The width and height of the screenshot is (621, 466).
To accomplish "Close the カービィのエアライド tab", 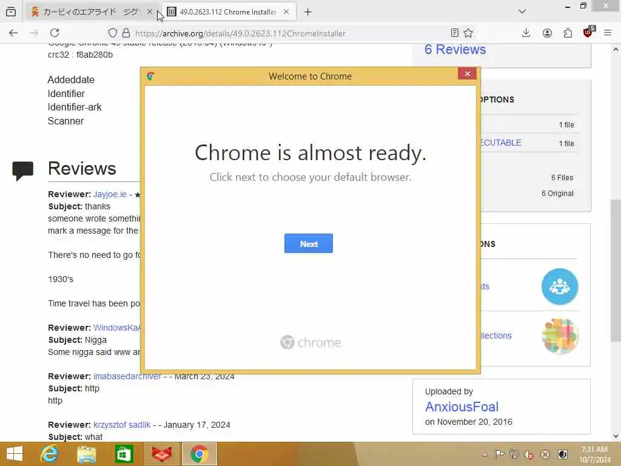I will (150, 12).
